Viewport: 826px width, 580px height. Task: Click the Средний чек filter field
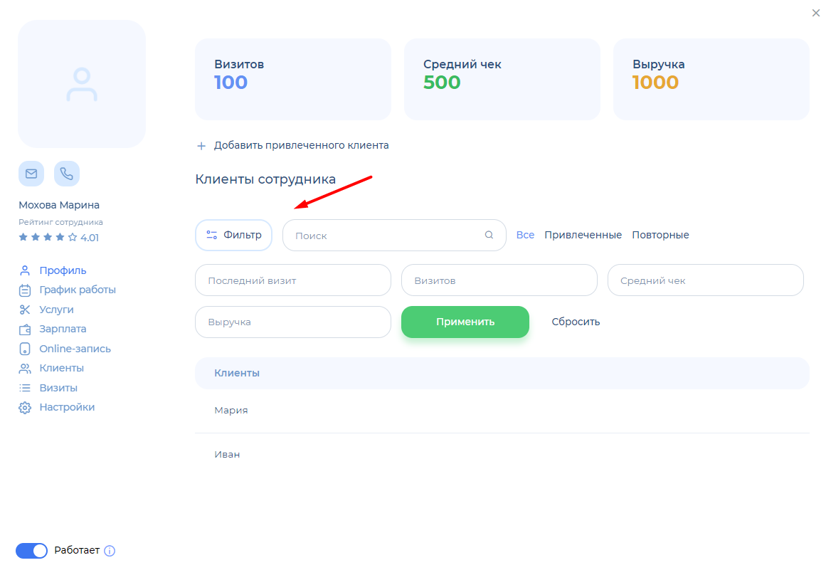[705, 280]
